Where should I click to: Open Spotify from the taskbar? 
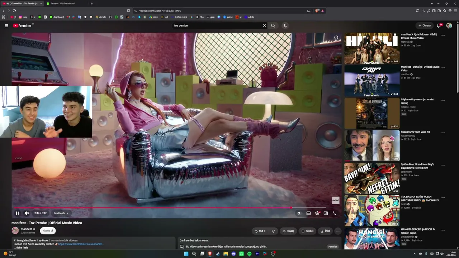pos(249,254)
